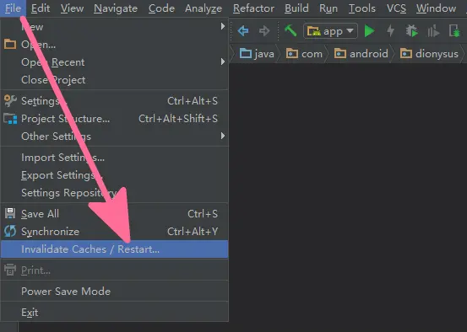
Task: Open the VCS menu
Action: pos(396,8)
